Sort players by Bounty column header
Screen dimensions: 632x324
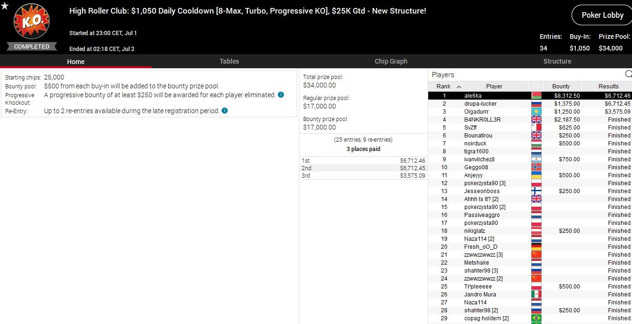(x=561, y=86)
